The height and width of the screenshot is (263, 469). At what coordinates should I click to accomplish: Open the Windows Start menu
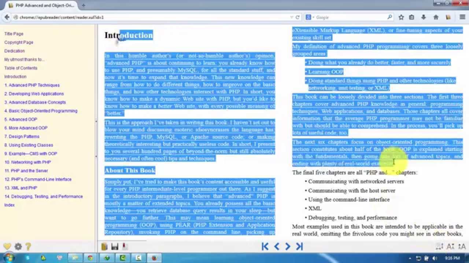pos(8,258)
